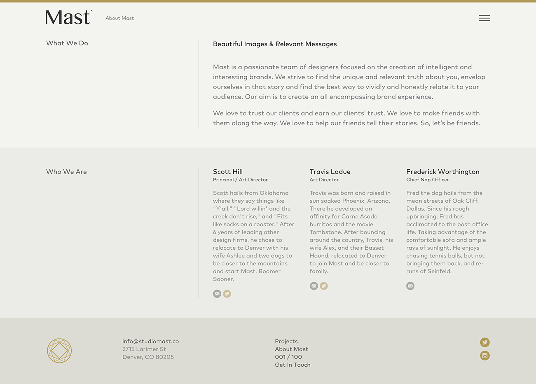Open Projects in the footer menu
The height and width of the screenshot is (384, 536).
286,341
